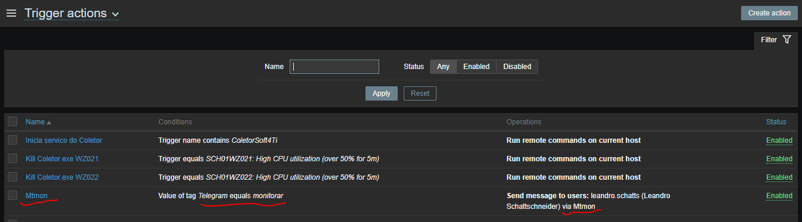
Task: Click the Conditions column header
Action: click(x=175, y=122)
